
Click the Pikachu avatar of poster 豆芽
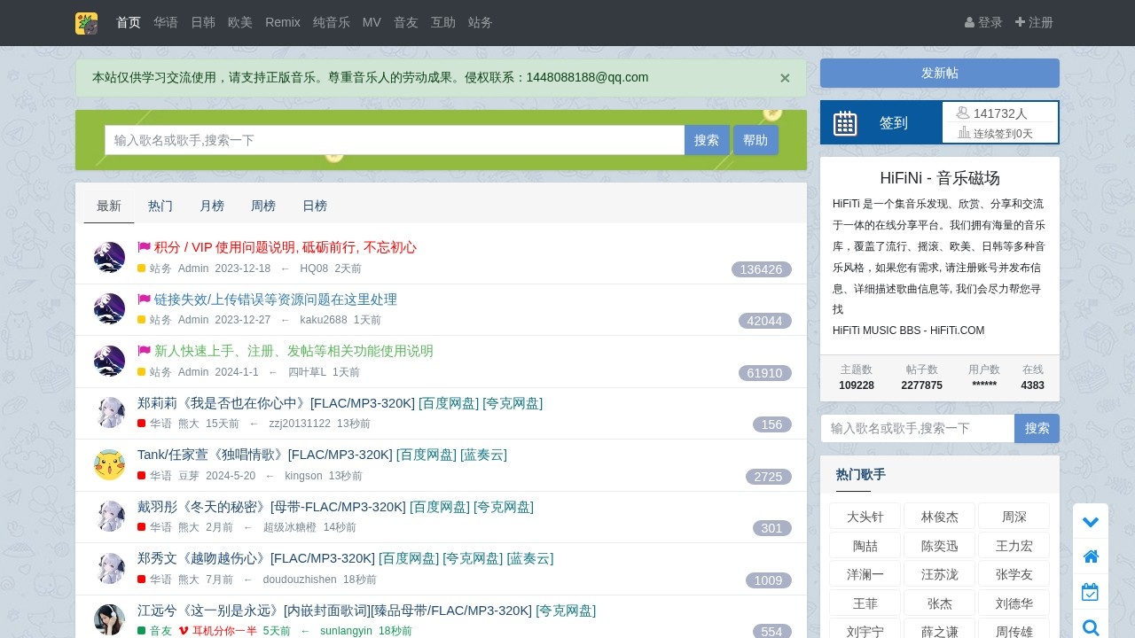(x=109, y=464)
